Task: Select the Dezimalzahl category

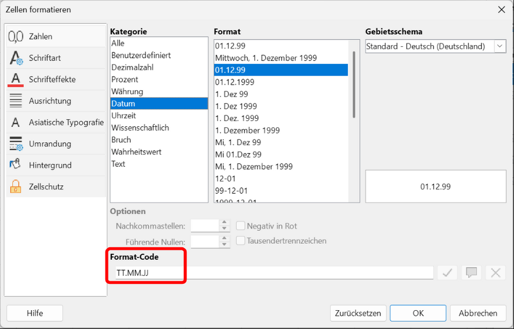Action: click(159, 67)
